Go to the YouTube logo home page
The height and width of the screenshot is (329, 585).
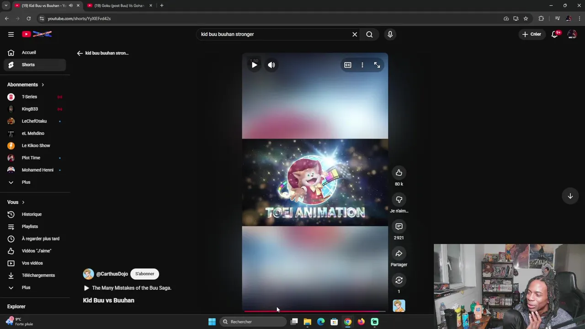(x=37, y=34)
